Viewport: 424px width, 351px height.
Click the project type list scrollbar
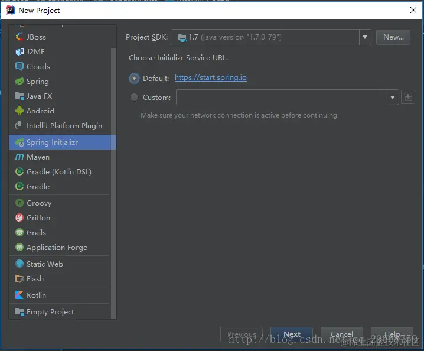click(113, 183)
